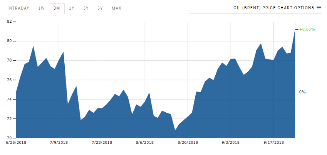
Task: Click the 76 price axis label
Action: point(9,80)
